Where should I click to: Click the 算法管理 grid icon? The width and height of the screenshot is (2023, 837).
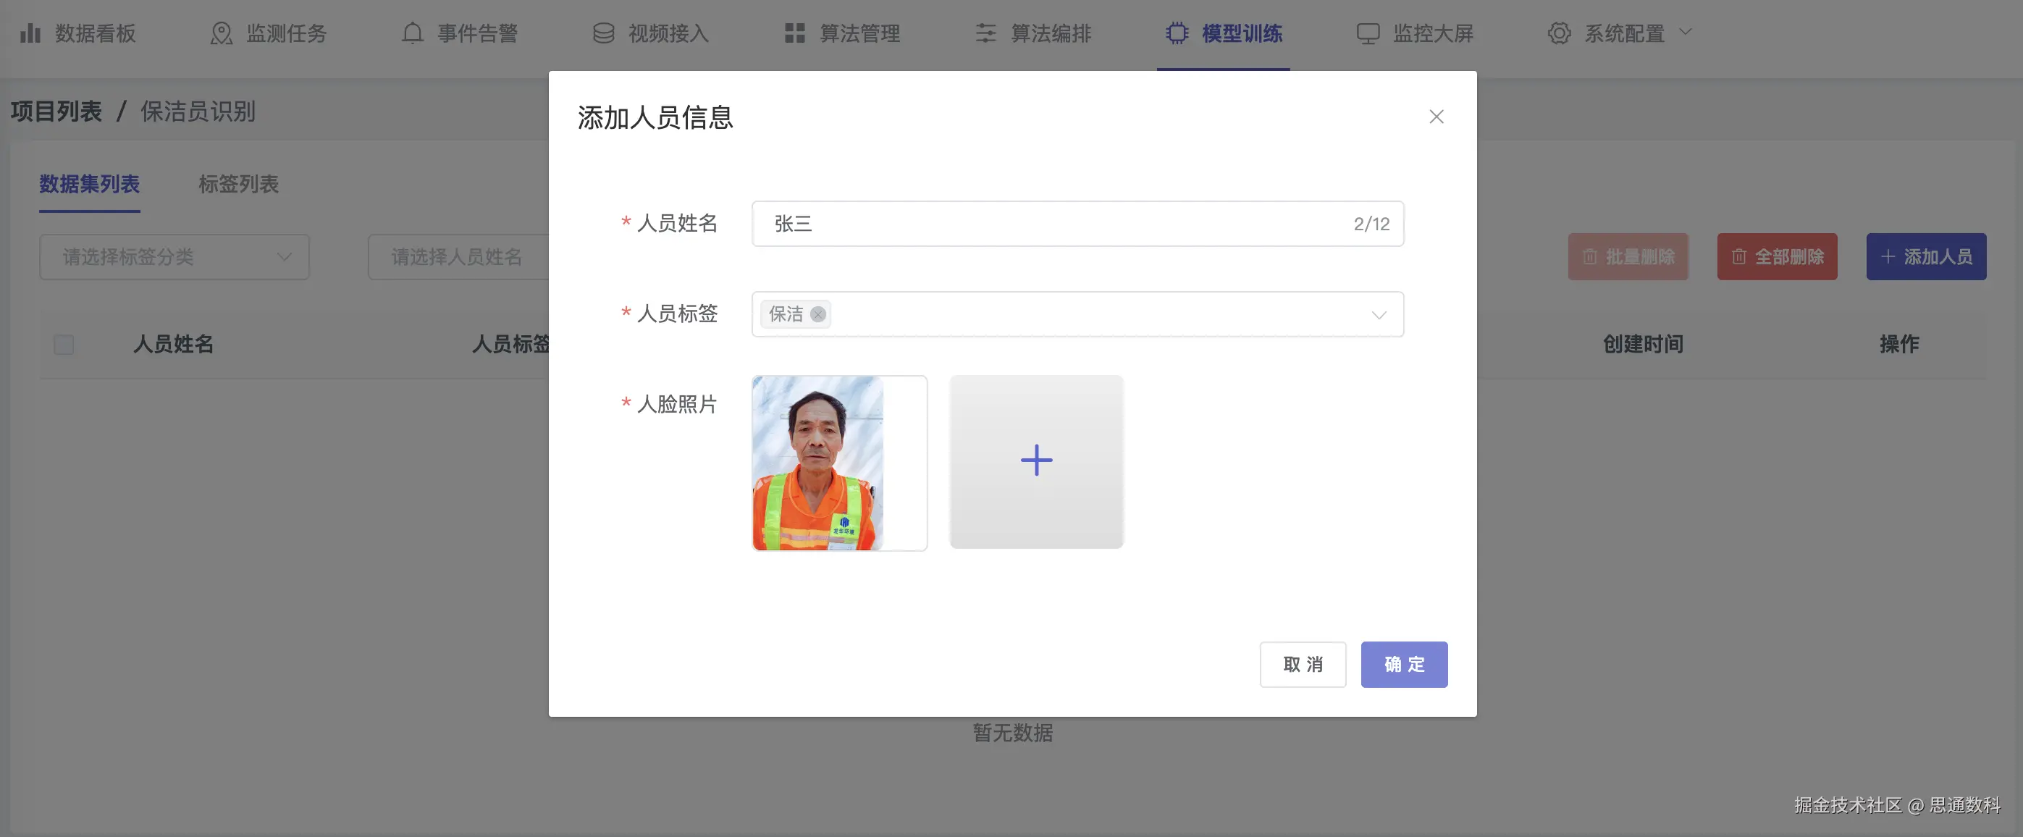(795, 33)
